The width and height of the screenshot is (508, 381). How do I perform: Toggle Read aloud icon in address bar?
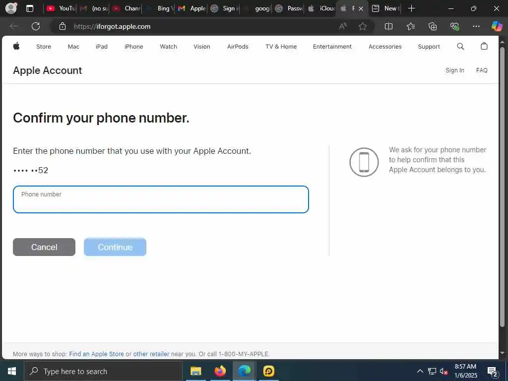343,26
